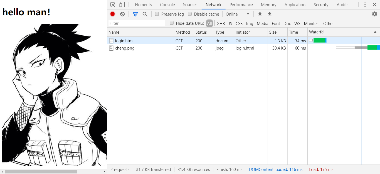
Task: Clear the network log icon
Action: 122,14
